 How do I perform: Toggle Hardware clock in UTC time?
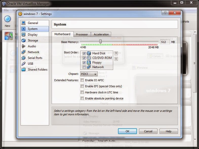[82, 92]
